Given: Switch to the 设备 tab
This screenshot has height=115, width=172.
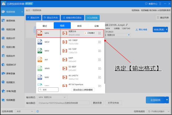Looking at the screenshot, I should pyautogui.click(x=97, y=26).
